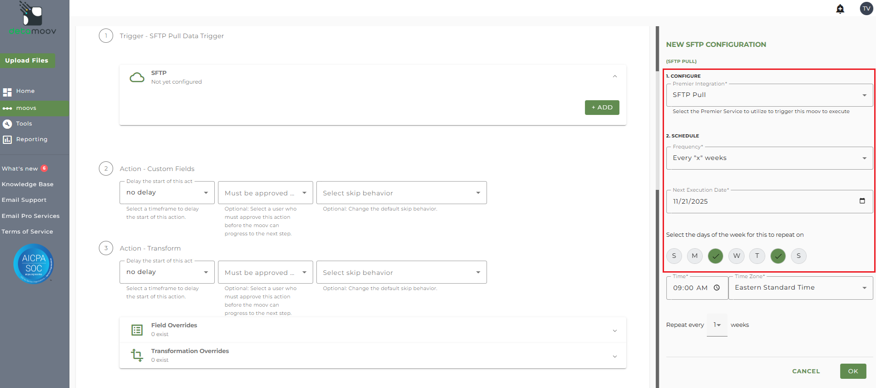The image size is (876, 388).
Task: Open Reporting in the sidebar
Action: click(x=31, y=139)
